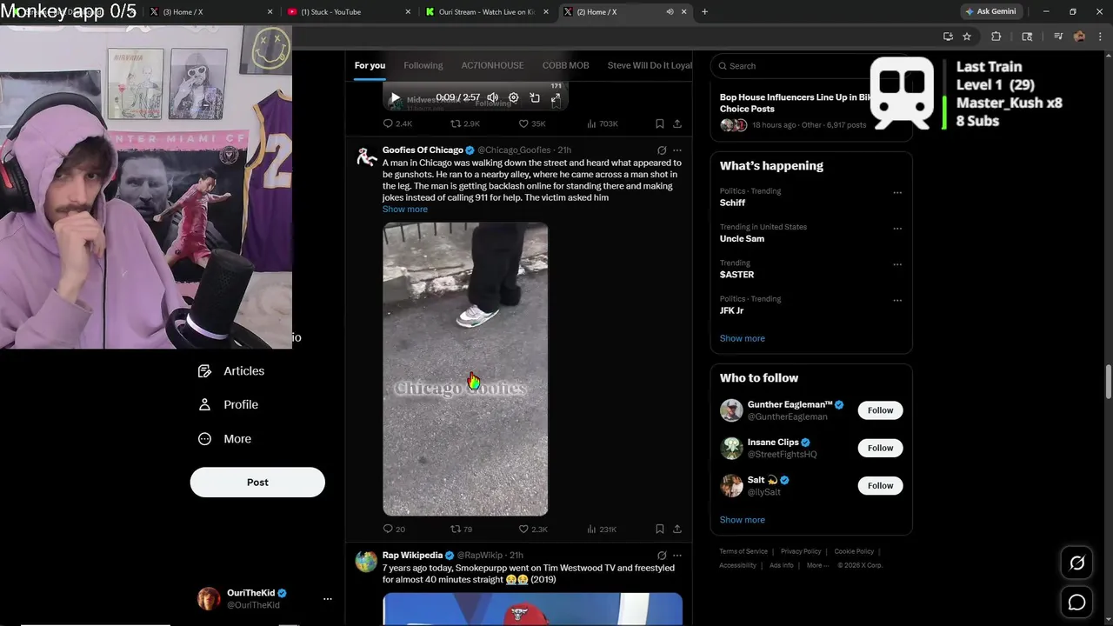Click Ask Gemini in Chrome title bar
1113x626 pixels.
coord(990,11)
